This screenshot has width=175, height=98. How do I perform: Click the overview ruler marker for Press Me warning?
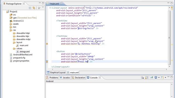[172, 60]
